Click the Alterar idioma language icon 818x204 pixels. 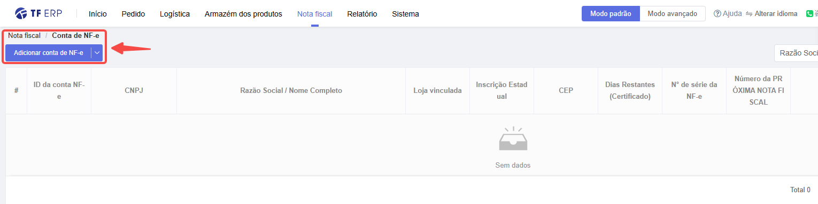tap(749, 14)
